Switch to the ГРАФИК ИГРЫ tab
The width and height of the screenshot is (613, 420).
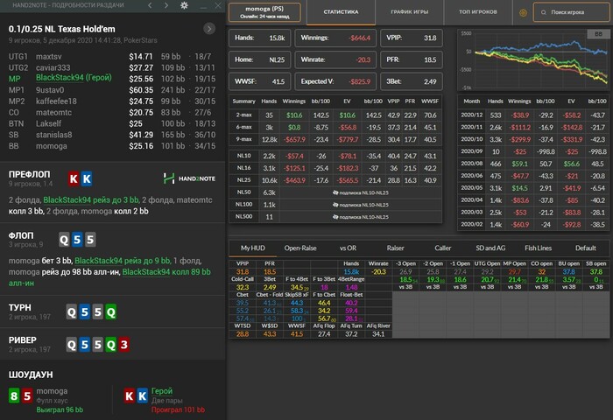pyautogui.click(x=409, y=12)
